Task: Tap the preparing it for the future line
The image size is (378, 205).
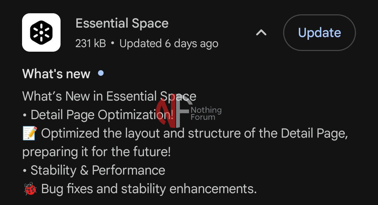Action: point(96,152)
